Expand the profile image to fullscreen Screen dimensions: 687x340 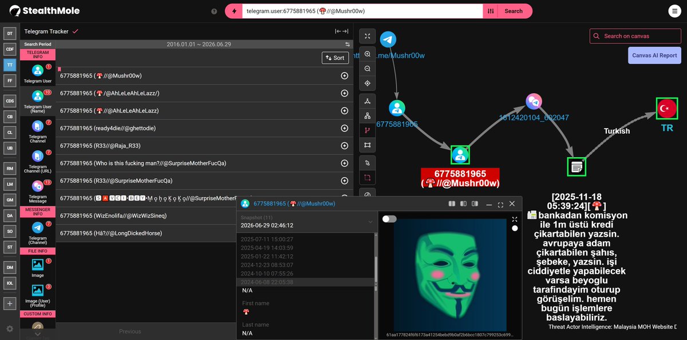tap(515, 219)
